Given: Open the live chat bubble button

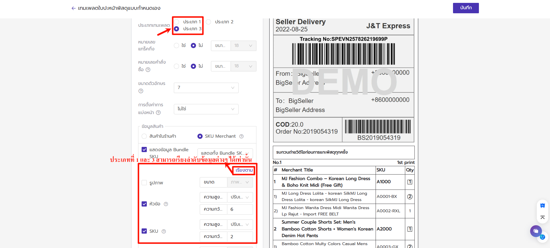Looking at the screenshot, I should point(536,231).
